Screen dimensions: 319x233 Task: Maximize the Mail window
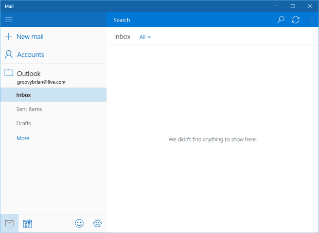[x=293, y=6]
